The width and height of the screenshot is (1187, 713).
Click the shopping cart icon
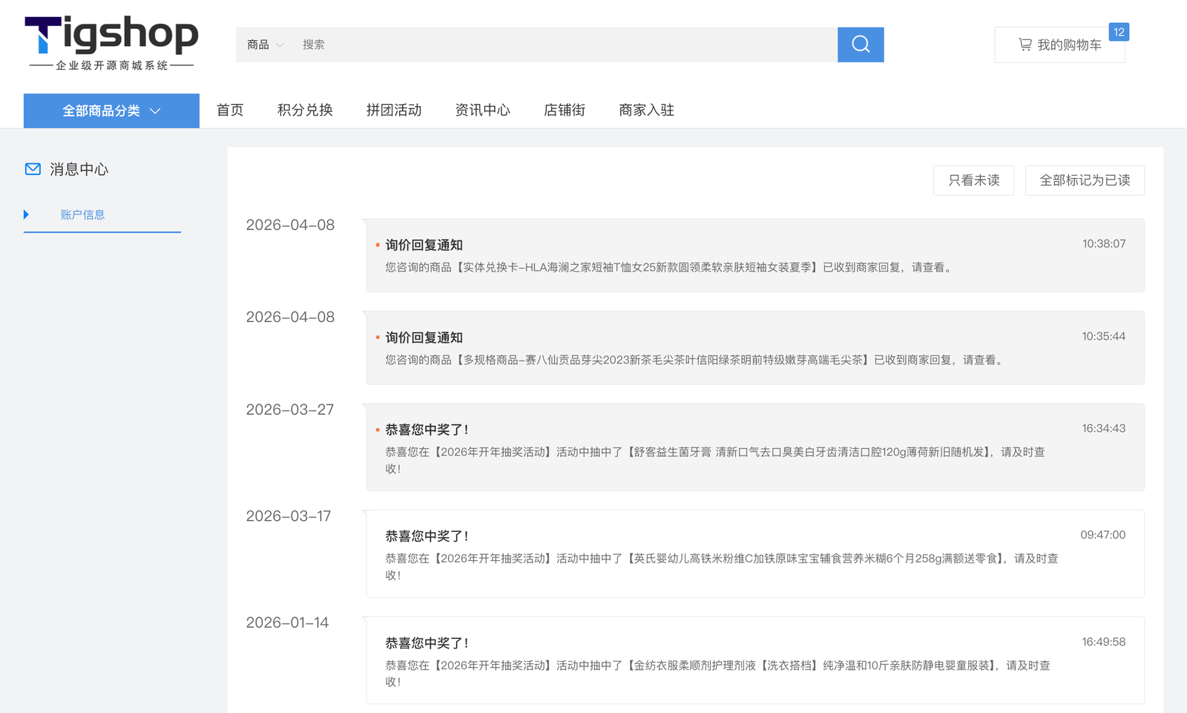point(1025,45)
